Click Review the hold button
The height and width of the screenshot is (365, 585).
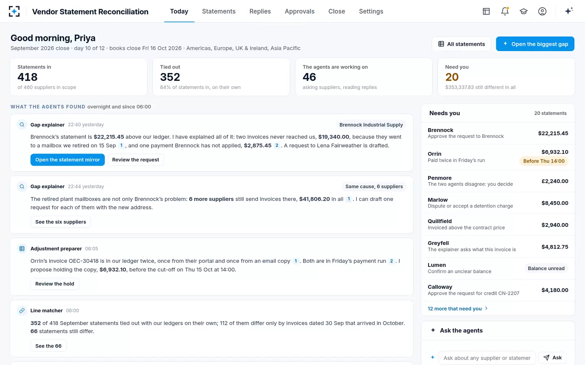pyautogui.click(x=55, y=284)
